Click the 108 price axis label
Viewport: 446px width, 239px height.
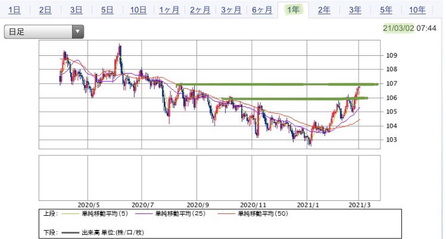(x=391, y=69)
